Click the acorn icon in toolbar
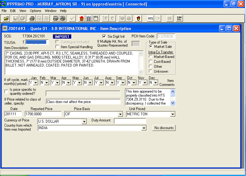Screen dimensions: 246x176 [139, 18]
